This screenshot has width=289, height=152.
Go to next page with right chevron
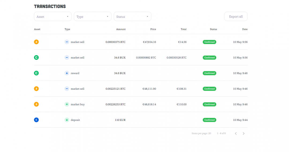point(244,133)
